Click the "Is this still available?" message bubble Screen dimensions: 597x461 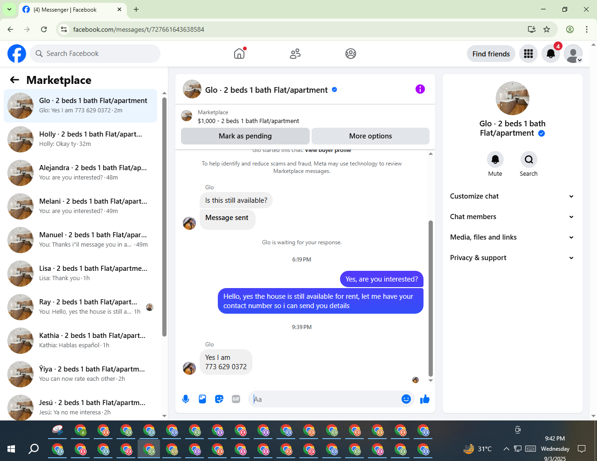click(236, 200)
